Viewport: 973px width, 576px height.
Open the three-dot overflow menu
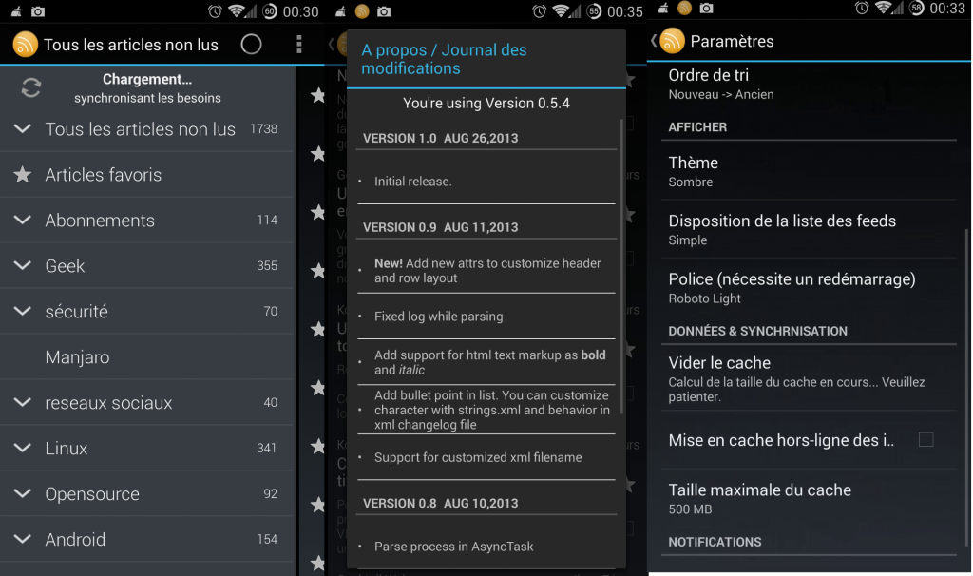(298, 45)
